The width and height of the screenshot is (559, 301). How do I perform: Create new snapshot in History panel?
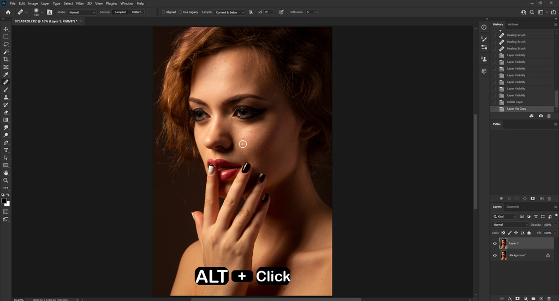pos(541,116)
